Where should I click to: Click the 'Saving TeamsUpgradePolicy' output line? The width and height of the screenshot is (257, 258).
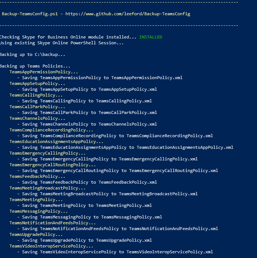click(x=84, y=240)
